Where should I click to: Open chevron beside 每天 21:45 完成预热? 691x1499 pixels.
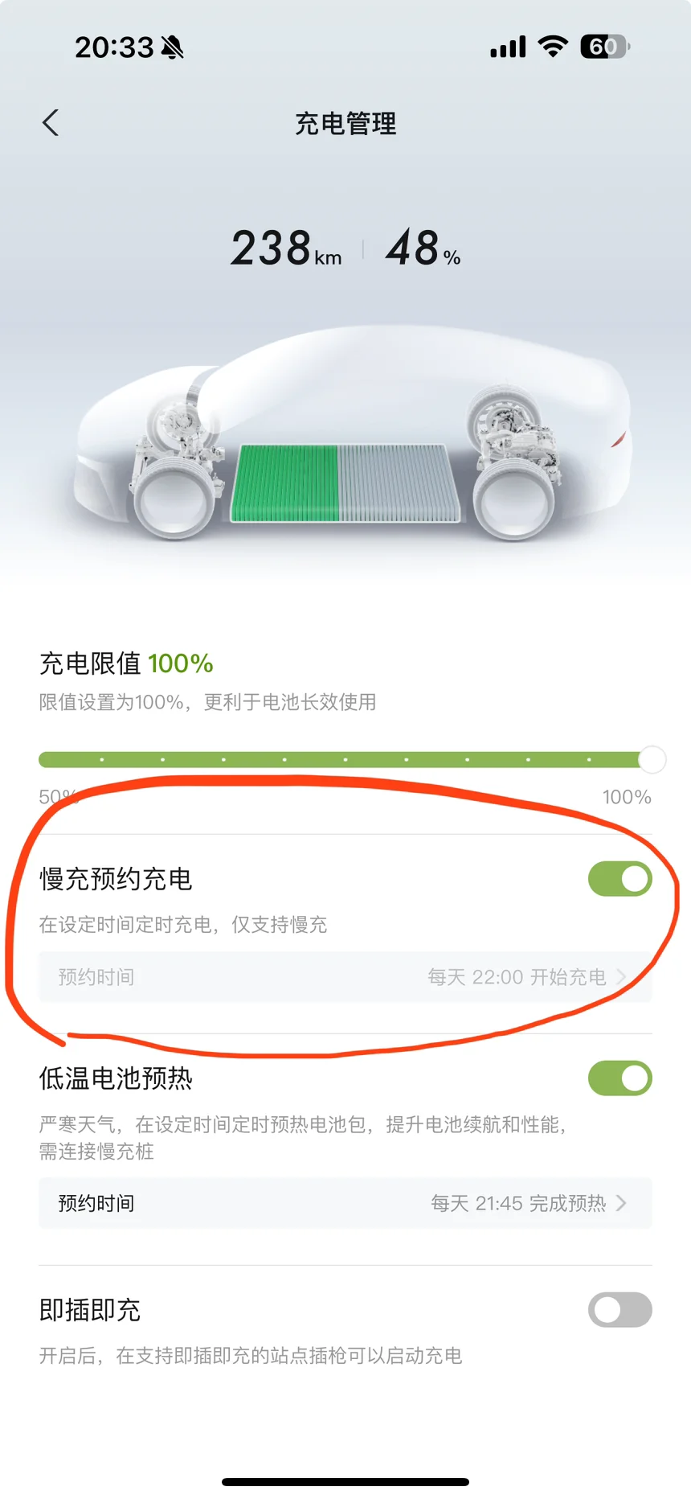pyautogui.click(x=621, y=1203)
